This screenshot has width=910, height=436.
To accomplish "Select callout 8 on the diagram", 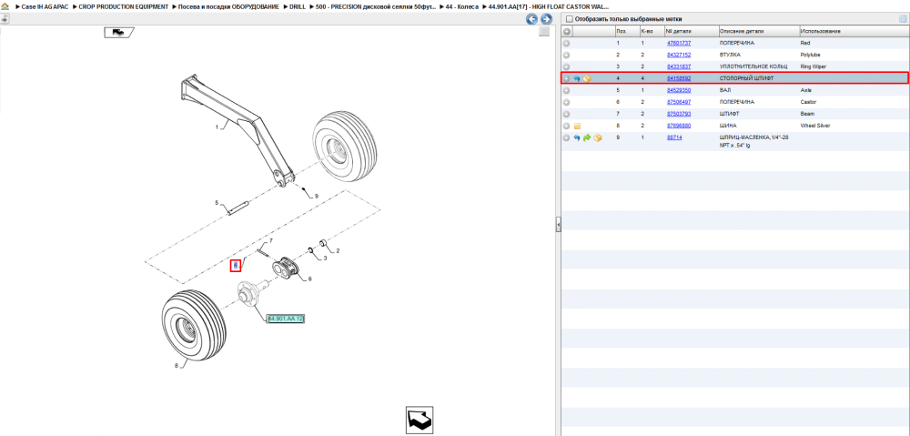I will (x=177, y=366).
